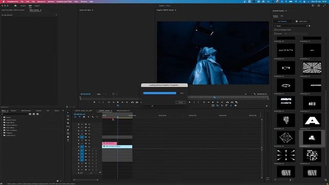Add marker in Program monitor
The width and height of the screenshot is (329, 185).
190,102
